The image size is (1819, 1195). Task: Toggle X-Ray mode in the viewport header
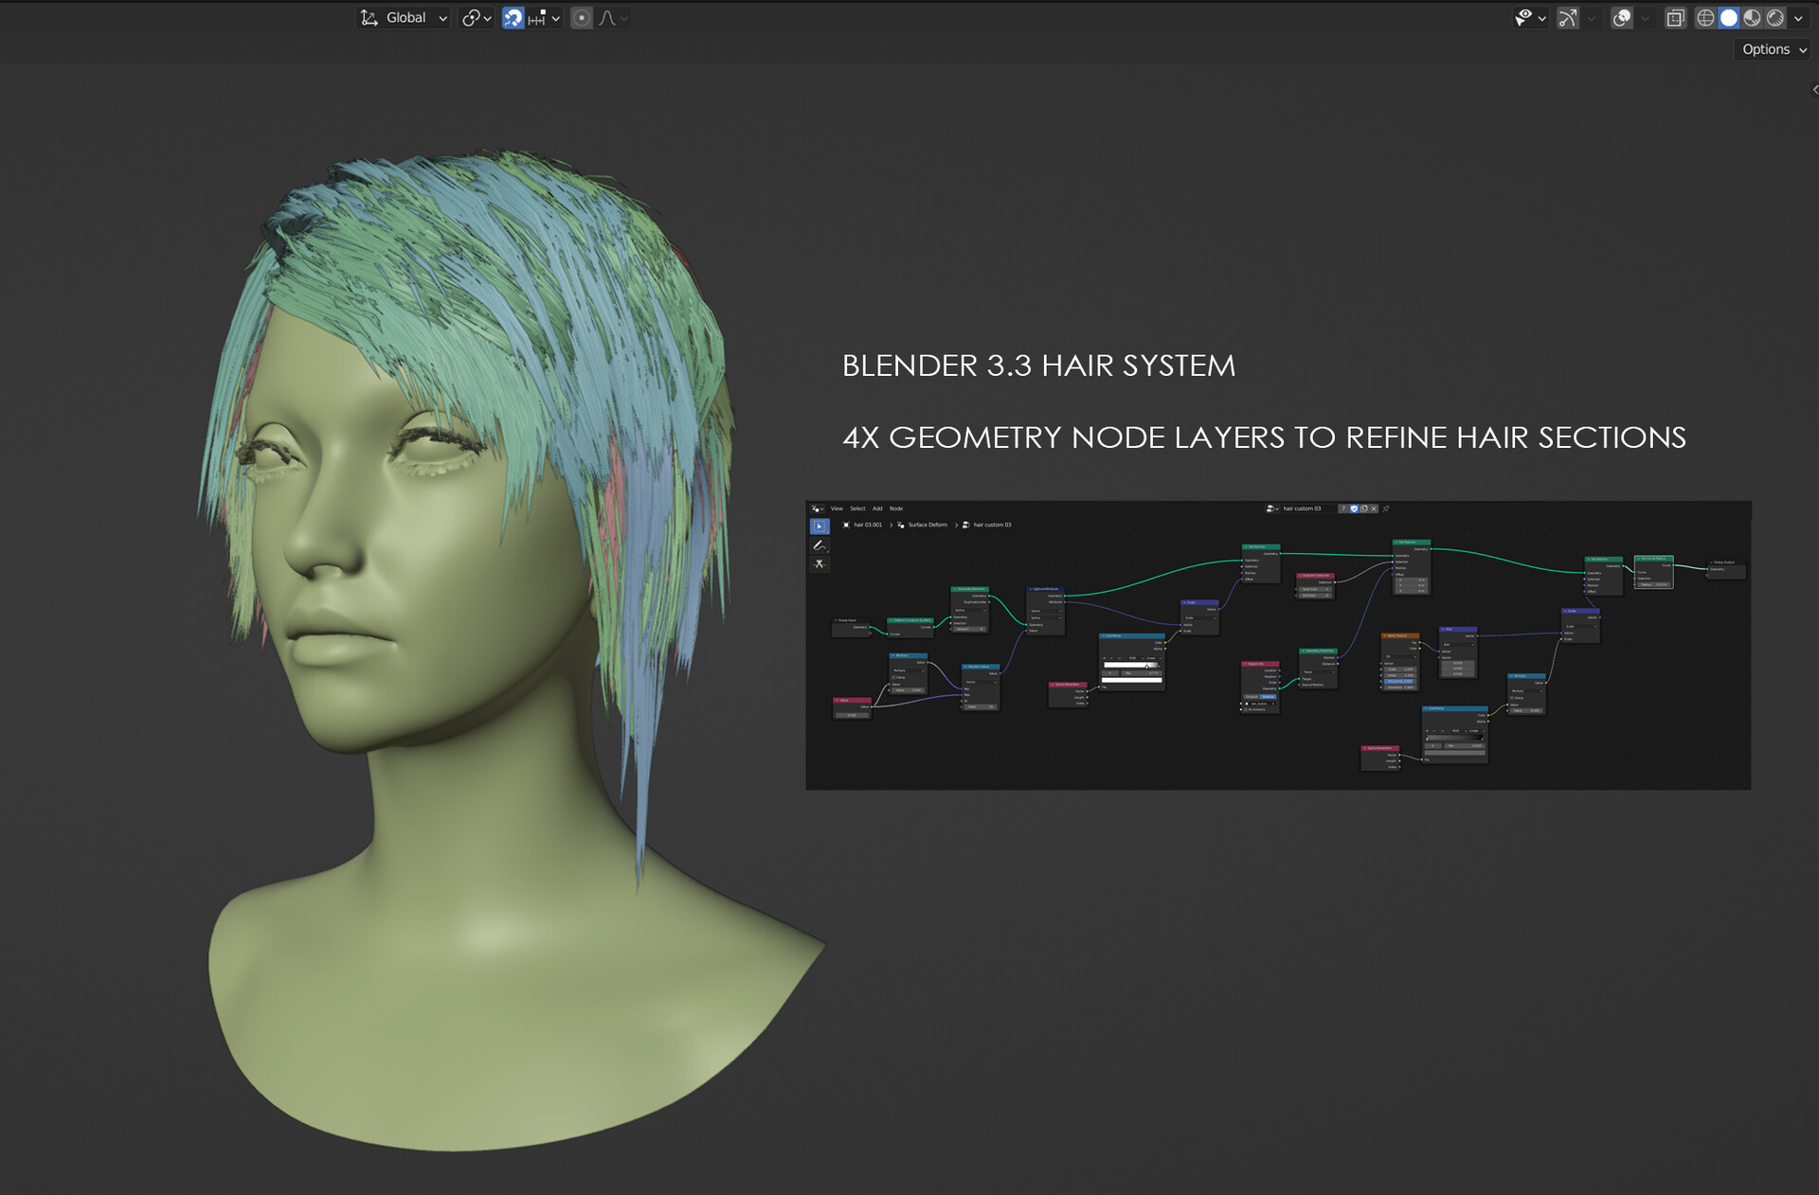1676,17
